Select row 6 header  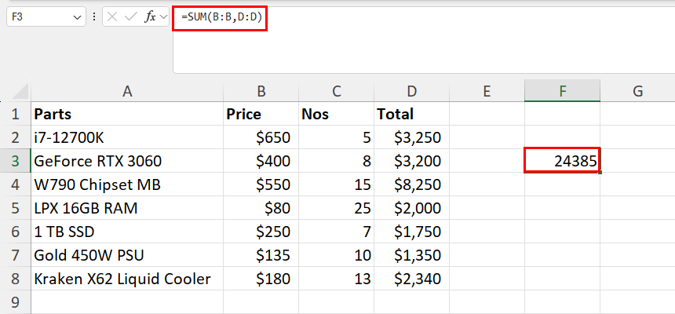(x=16, y=232)
